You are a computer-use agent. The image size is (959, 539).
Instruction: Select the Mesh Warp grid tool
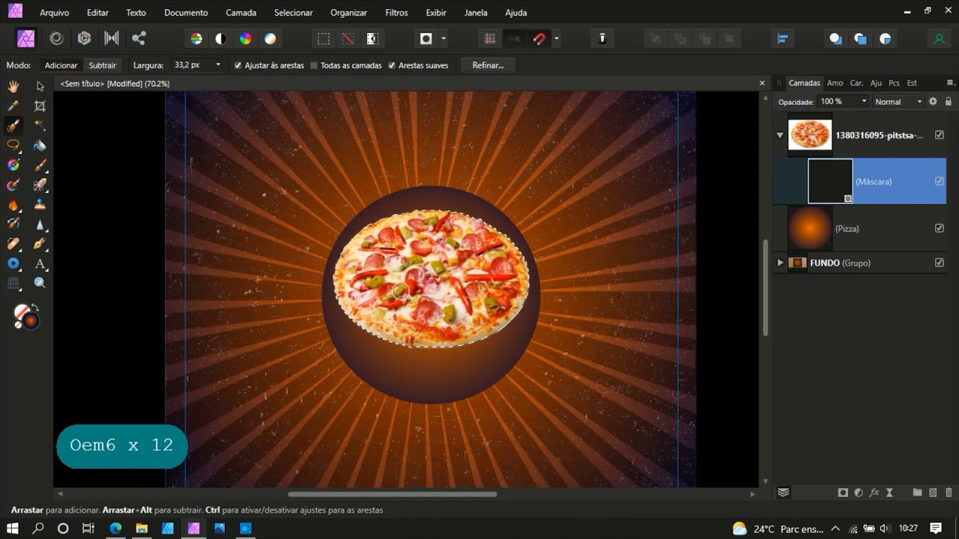(13, 283)
